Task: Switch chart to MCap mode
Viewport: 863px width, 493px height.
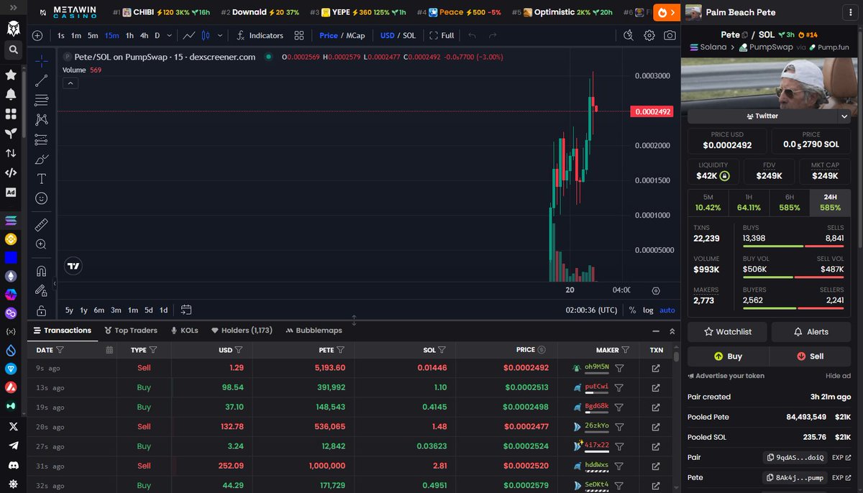Action: pyautogui.click(x=355, y=35)
